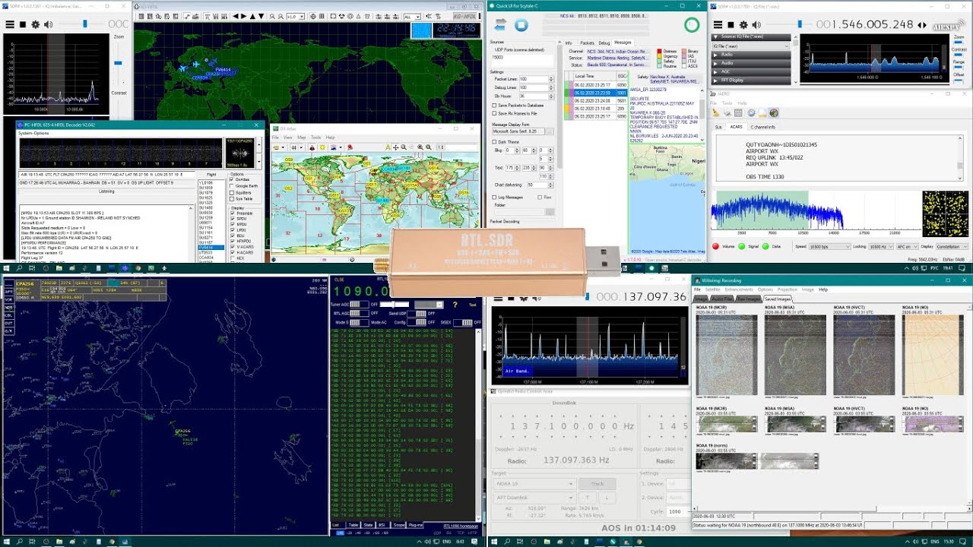Click the blue round stop button in Scytale-C
The width and height of the screenshot is (973, 547).
(x=521, y=25)
